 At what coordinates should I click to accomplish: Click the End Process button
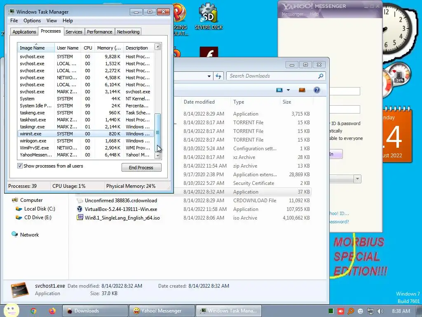point(141,168)
